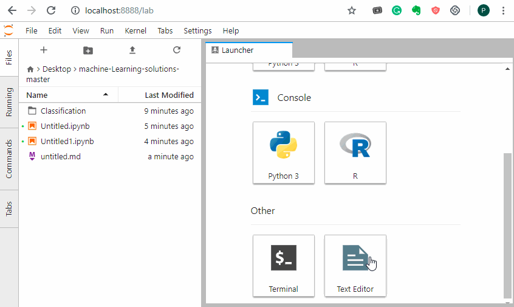Go to home folder in breadcrumb
Image resolution: width=514 pixels, height=307 pixels.
30,69
